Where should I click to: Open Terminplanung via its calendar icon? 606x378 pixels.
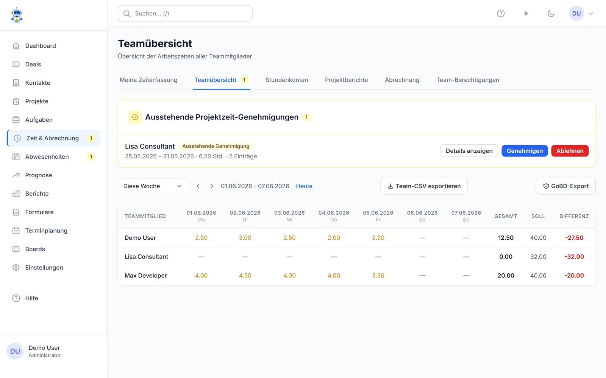(16, 231)
